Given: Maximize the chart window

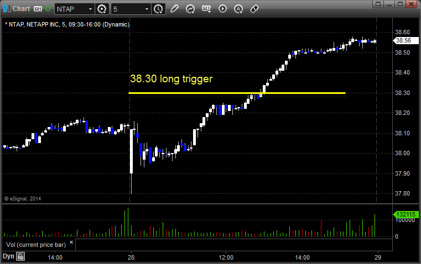Looking at the screenshot, I should click(401, 4).
